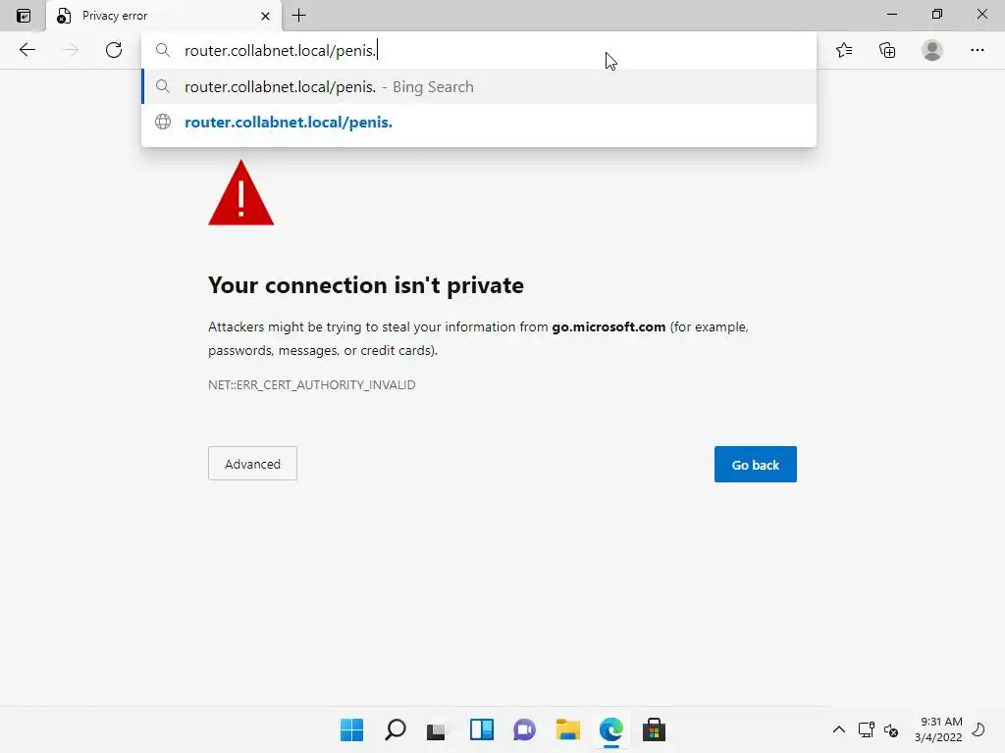
Task: Open the Collections icon in toolbar
Action: 888,50
